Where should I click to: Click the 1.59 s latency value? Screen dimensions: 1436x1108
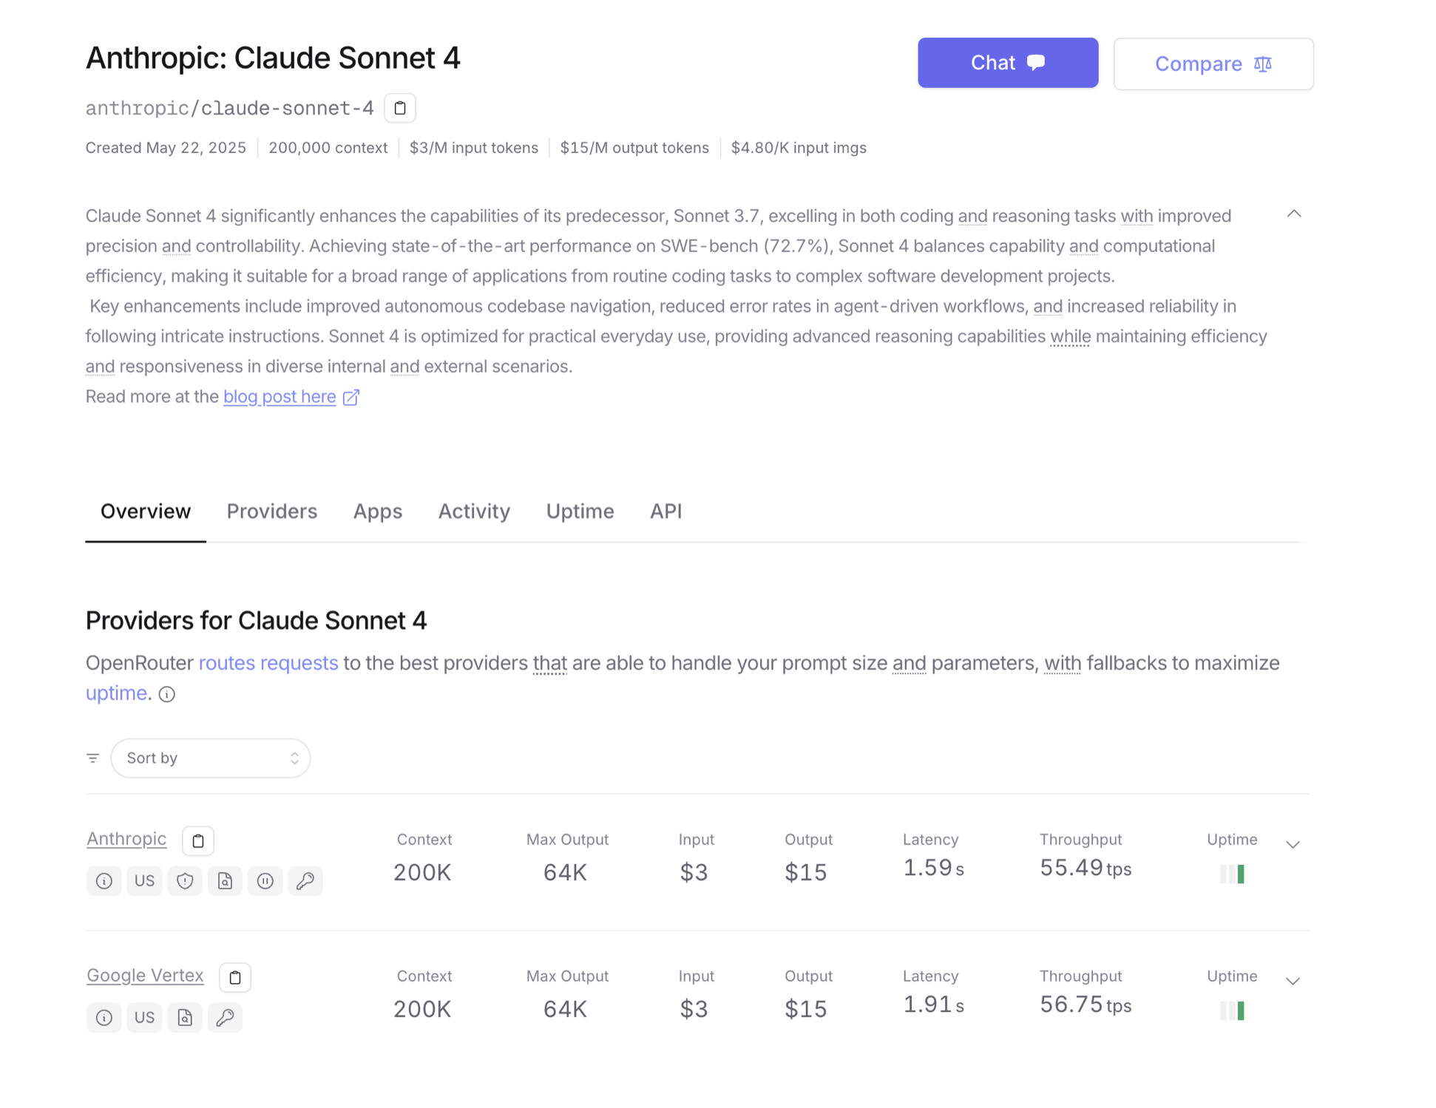click(x=933, y=869)
